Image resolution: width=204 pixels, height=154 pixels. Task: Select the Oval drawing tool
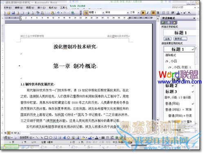coord(51,138)
